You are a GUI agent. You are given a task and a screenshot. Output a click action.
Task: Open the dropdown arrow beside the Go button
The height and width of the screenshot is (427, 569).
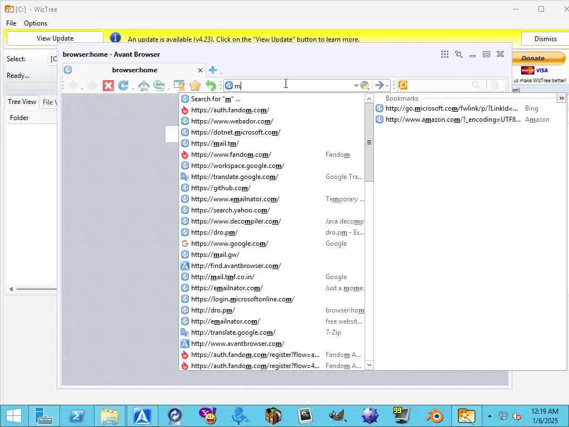pos(387,86)
